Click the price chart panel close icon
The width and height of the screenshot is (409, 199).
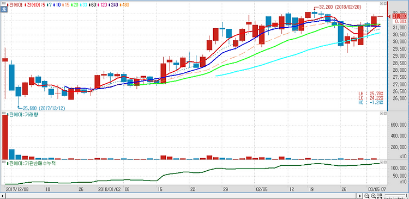[x=385, y=4]
